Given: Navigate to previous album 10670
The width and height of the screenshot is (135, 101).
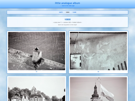Looking at the screenshot, I should pyautogui.click(x=61, y=12).
